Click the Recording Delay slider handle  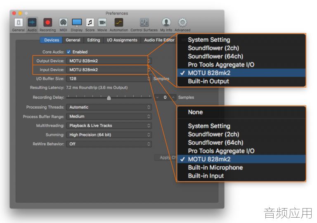pos(109,98)
